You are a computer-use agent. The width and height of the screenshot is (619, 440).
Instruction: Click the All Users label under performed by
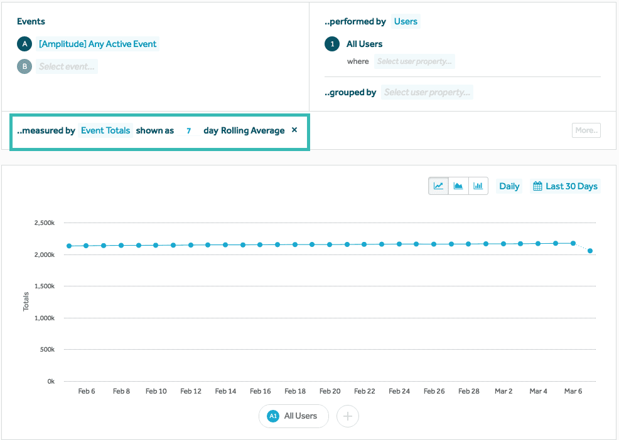(x=366, y=44)
